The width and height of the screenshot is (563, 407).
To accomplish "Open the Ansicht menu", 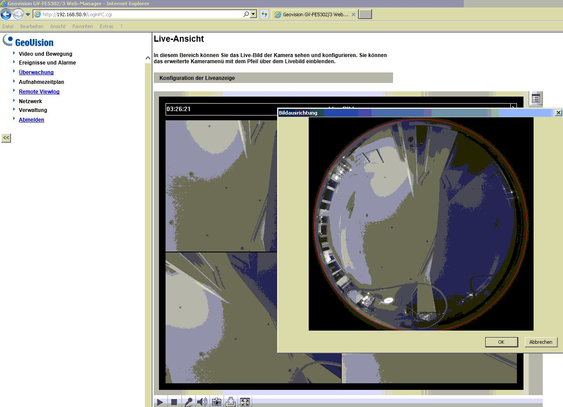I will [58, 26].
